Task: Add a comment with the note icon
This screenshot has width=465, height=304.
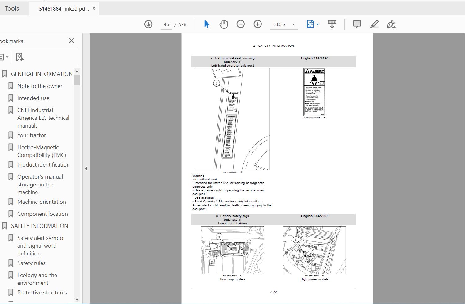Action: [357, 24]
